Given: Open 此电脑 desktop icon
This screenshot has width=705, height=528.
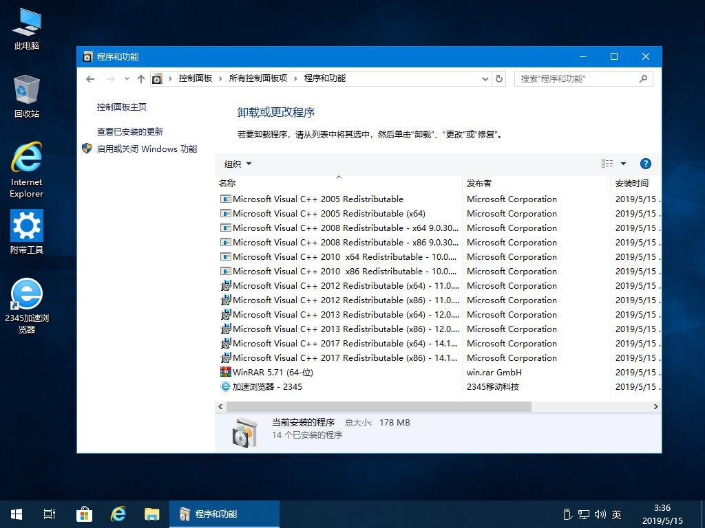Looking at the screenshot, I should [27, 29].
